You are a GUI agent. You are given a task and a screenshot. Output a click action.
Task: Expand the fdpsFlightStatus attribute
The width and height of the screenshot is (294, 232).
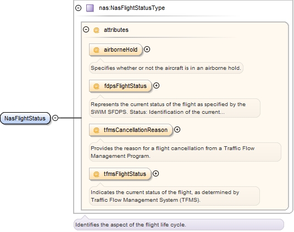[157, 86]
